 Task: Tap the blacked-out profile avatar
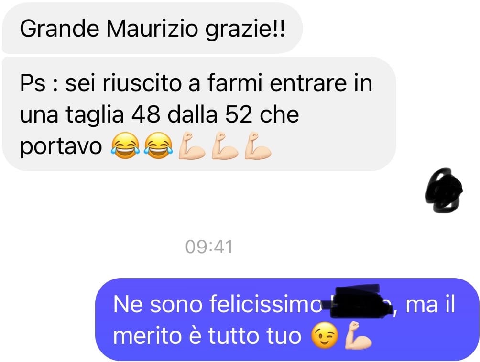(x=444, y=190)
